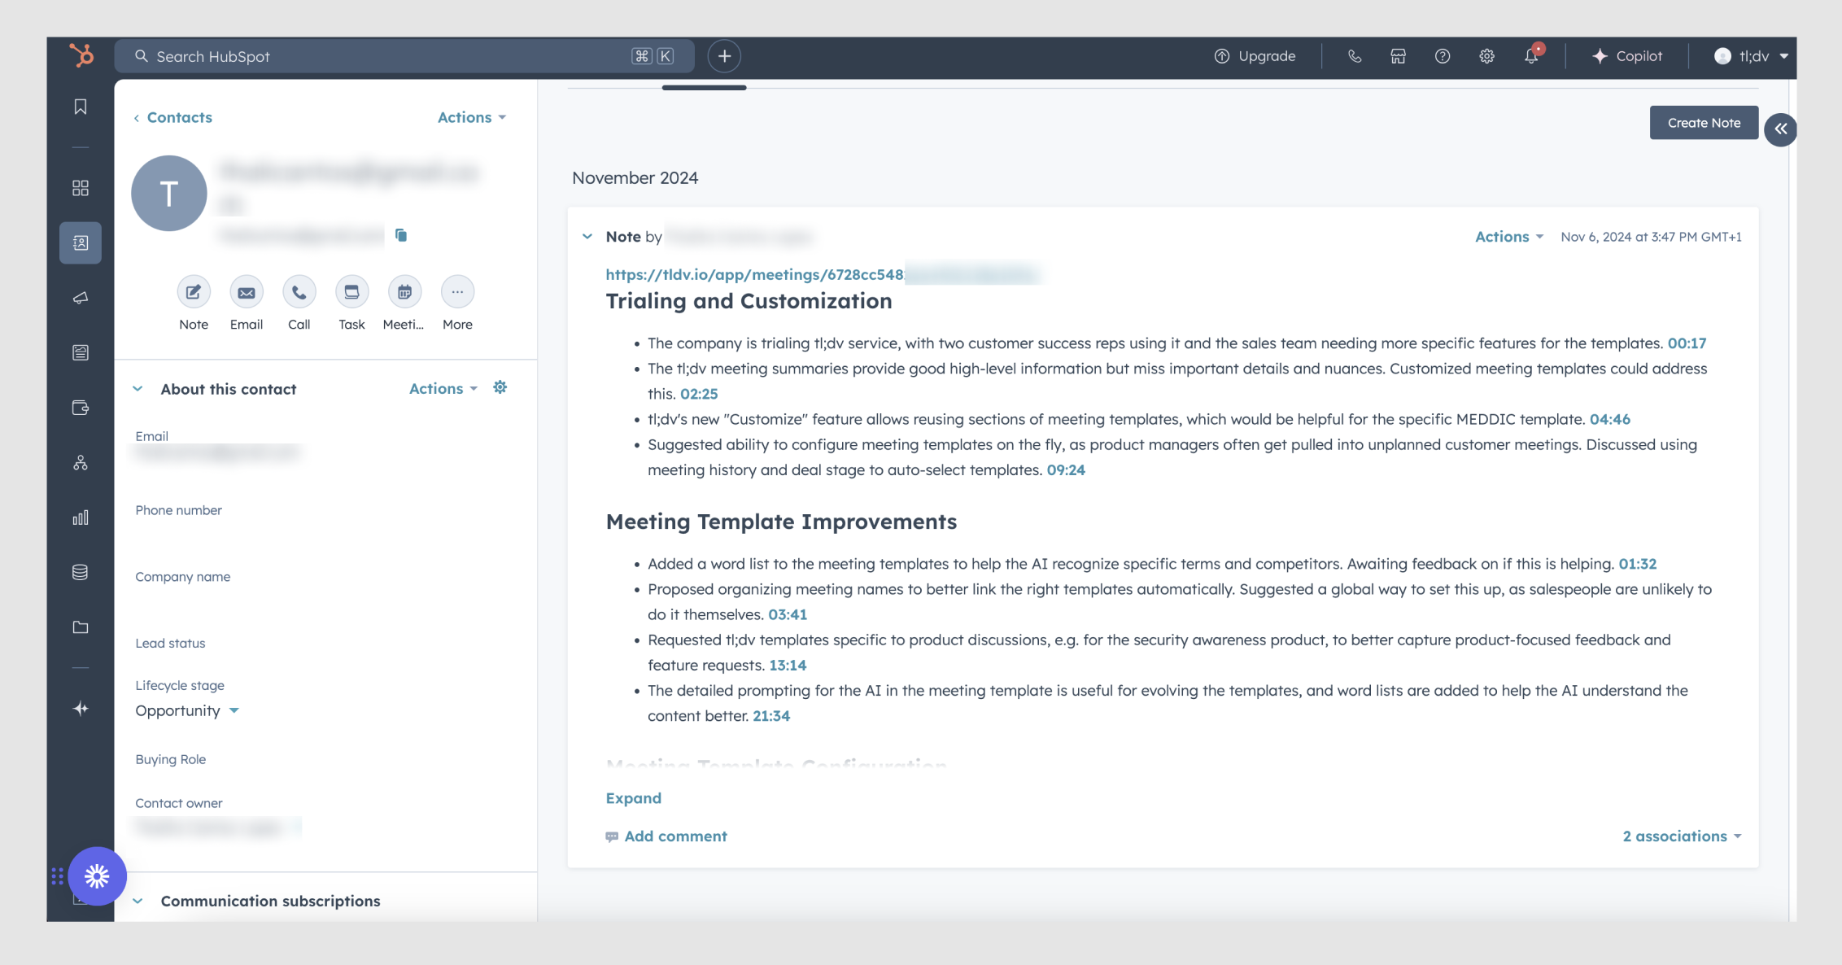Click the Create Note button
Viewport: 1842px width, 965px height.
(x=1704, y=123)
